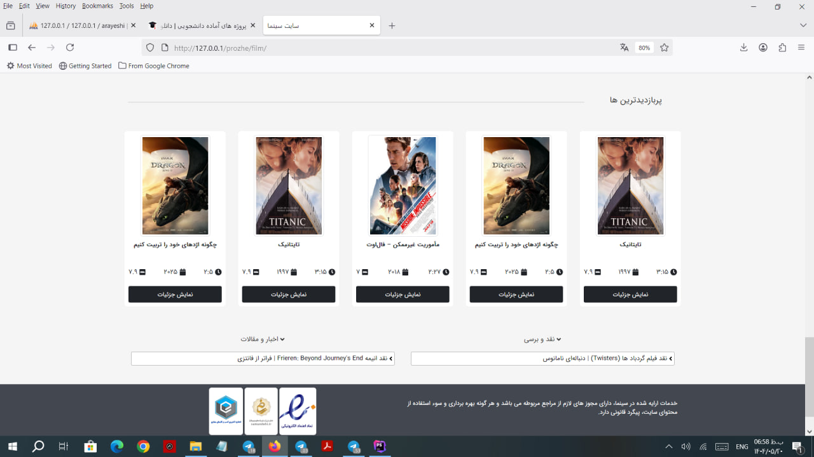Click the Mission Impossible poster thumbnail
Image resolution: width=814 pixels, height=457 pixels.
[403, 185]
